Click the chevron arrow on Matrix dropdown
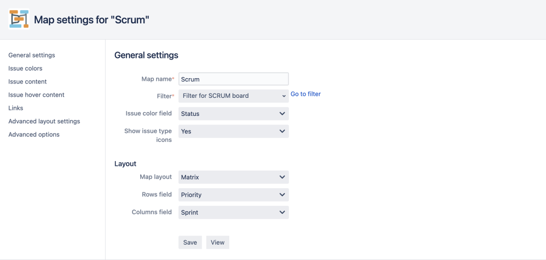 tap(282, 177)
